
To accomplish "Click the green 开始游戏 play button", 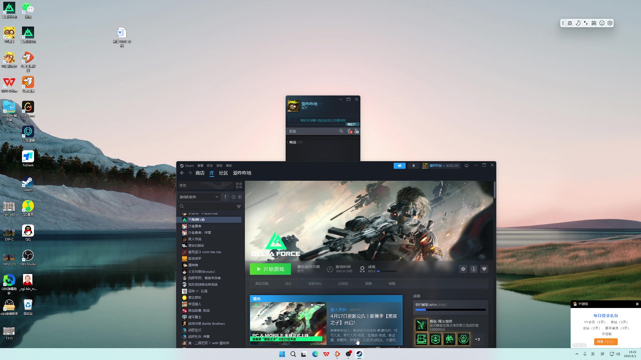I will pos(270,269).
